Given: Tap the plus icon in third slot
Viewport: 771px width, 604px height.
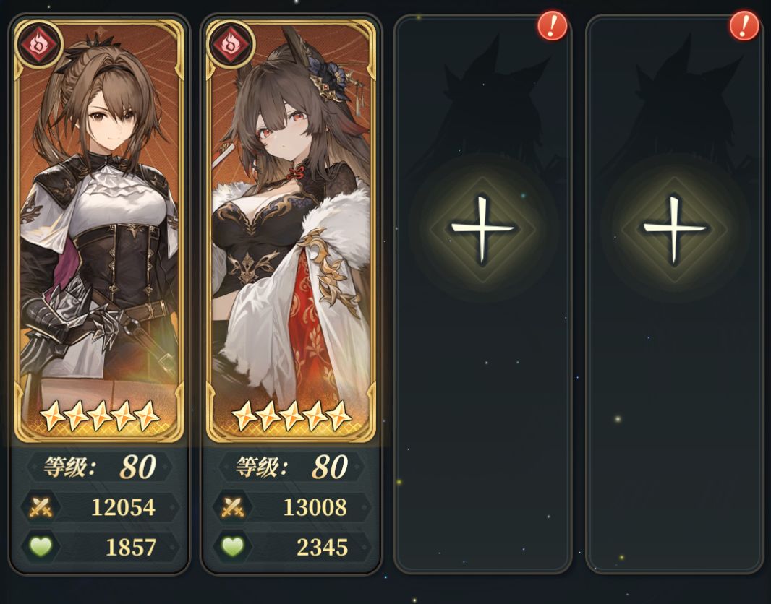Looking at the screenshot, I should (482, 229).
